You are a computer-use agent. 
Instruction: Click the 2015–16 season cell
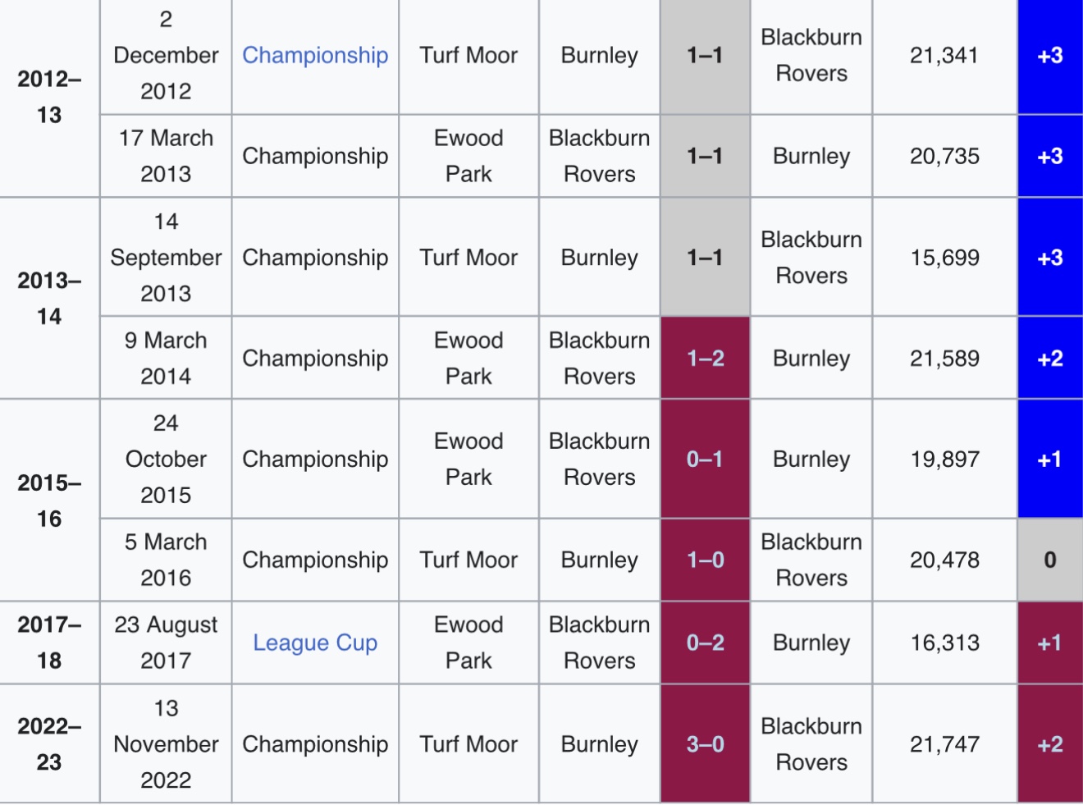(x=49, y=501)
